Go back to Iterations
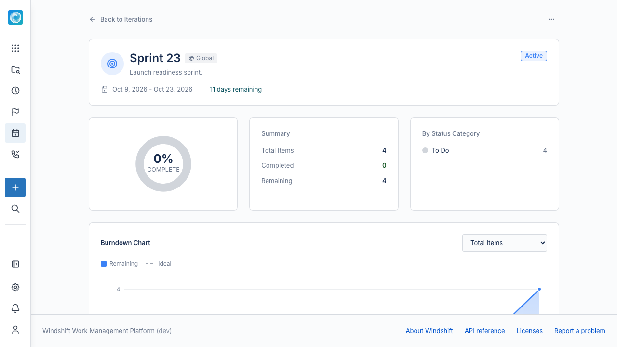The width and height of the screenshot is (617, 347). 121,19
